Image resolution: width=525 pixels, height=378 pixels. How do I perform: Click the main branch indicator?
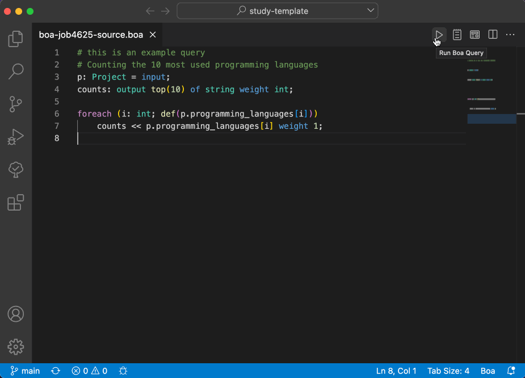coord(25,371)
